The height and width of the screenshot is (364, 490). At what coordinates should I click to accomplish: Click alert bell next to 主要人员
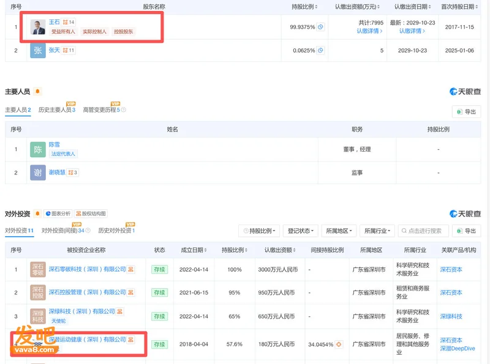(37, 91)
